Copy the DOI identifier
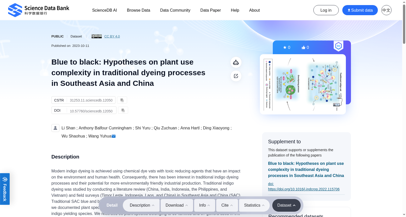 click(123, 110)
